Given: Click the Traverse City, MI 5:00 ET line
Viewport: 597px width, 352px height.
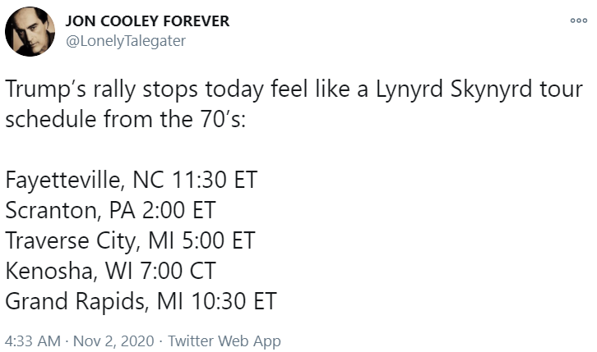Looking at the screenshot, I should click(x=130, y=240).
